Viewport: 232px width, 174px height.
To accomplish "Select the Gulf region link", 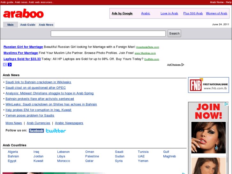I will (166, 152).
